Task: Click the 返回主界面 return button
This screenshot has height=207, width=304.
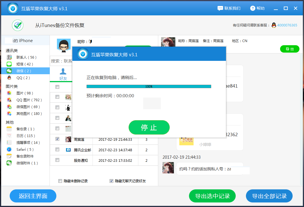Action: point(33,196)
